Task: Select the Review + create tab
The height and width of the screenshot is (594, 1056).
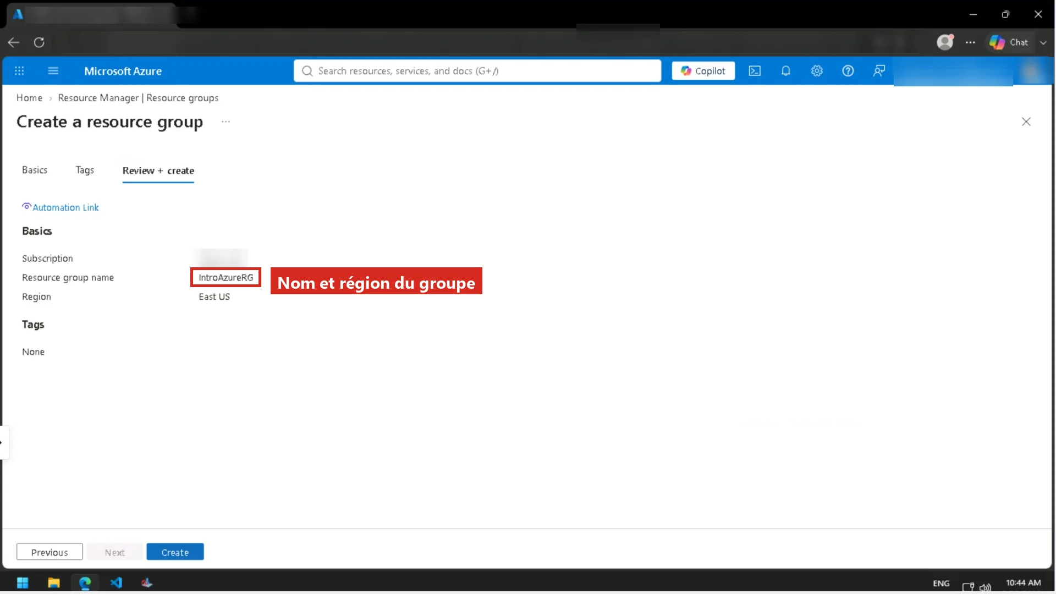Action: (158, 171)
